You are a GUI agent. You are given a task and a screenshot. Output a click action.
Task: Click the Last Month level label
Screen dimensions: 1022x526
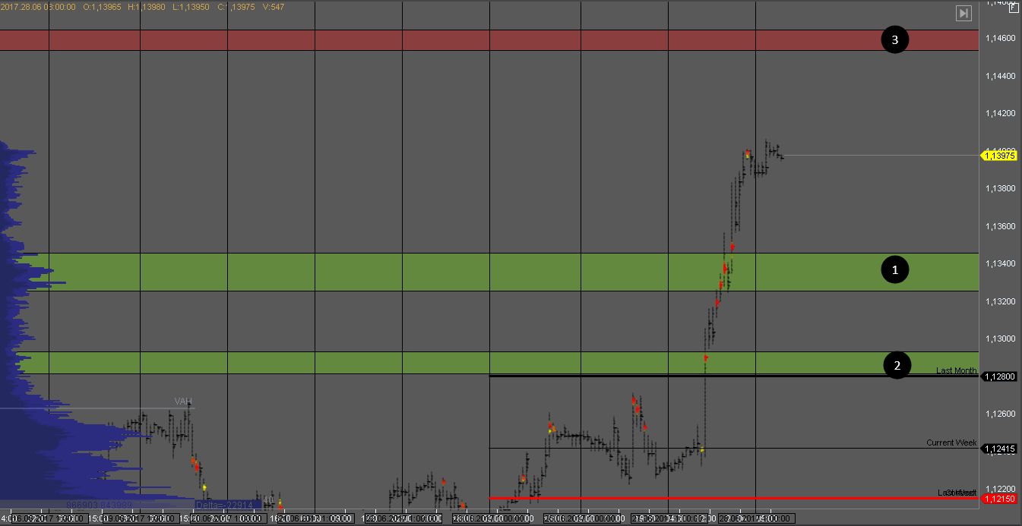pos(956,370)
